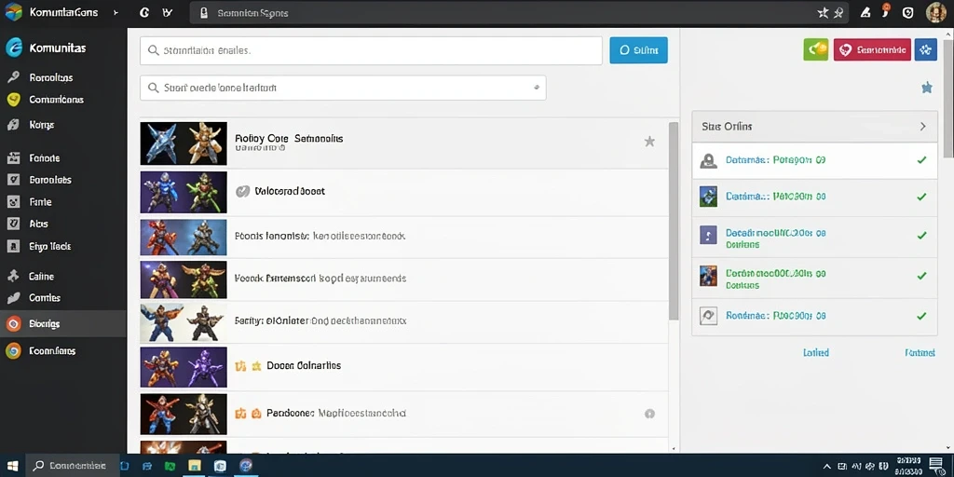Open the Windows Start menu
Image resolution: width=954 pixels, height=477 pixels.
point(12,466)
